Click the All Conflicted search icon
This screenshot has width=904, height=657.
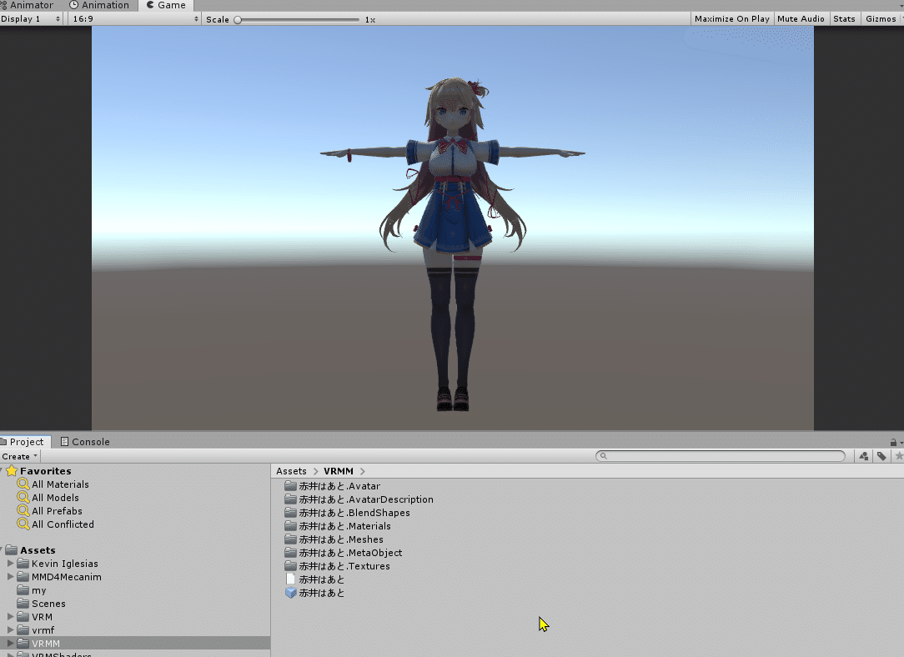(23, 524)
